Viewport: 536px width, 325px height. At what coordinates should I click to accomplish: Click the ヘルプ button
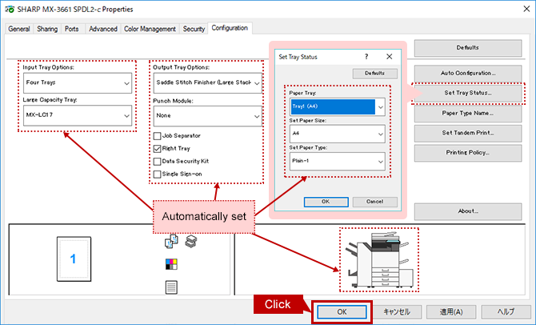tap(506, 312)
